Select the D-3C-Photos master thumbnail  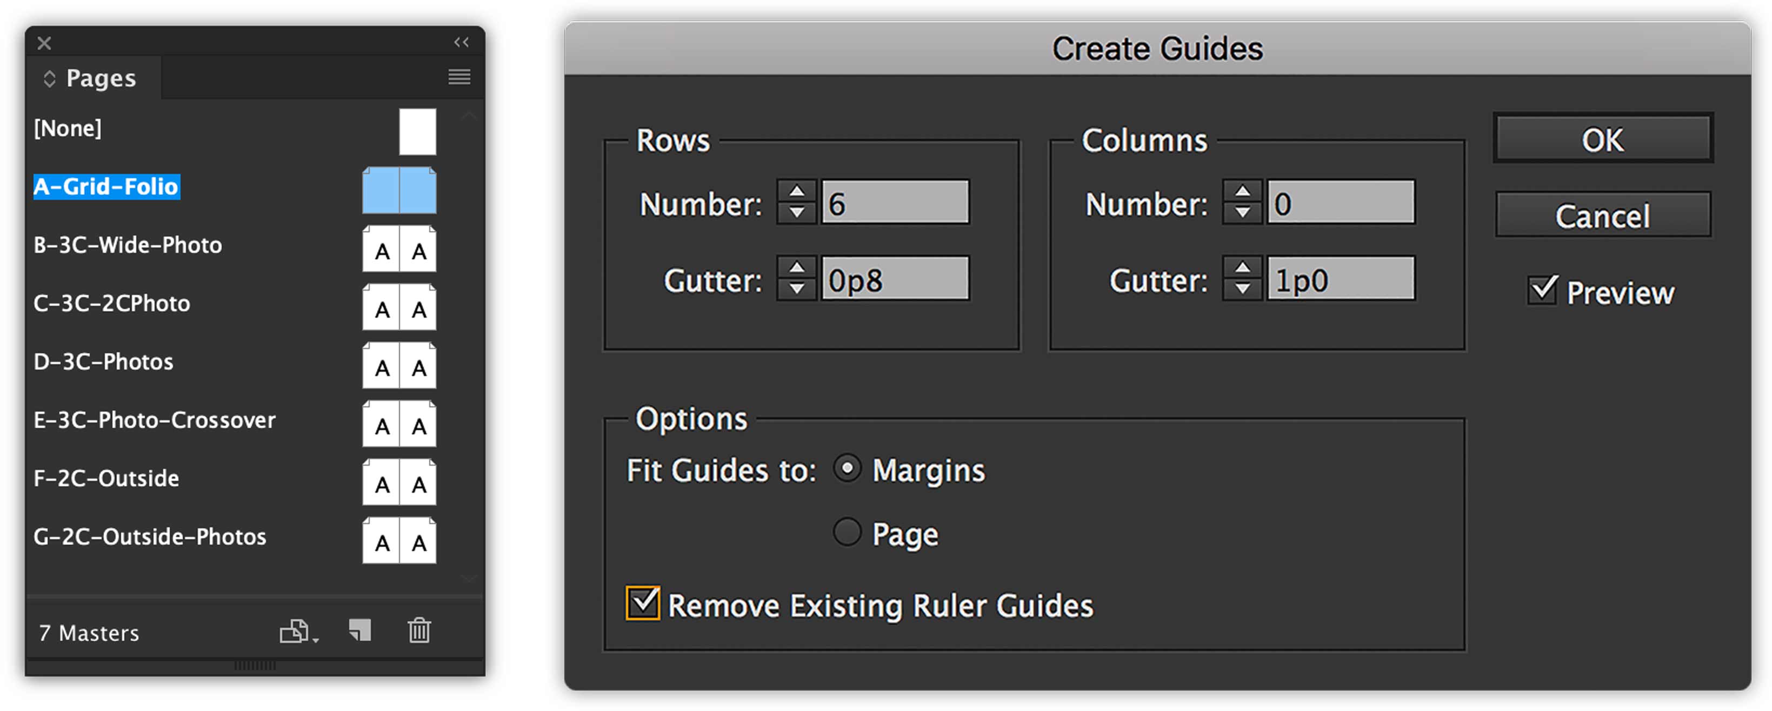point(399,365)
